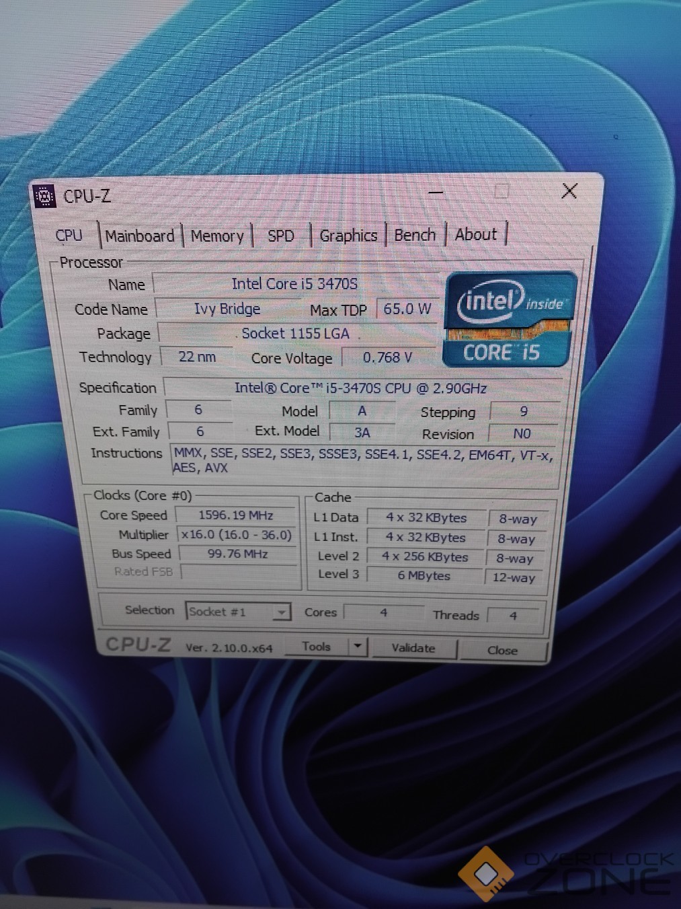
Task: Click the Model value A
Action: point(362,410)
